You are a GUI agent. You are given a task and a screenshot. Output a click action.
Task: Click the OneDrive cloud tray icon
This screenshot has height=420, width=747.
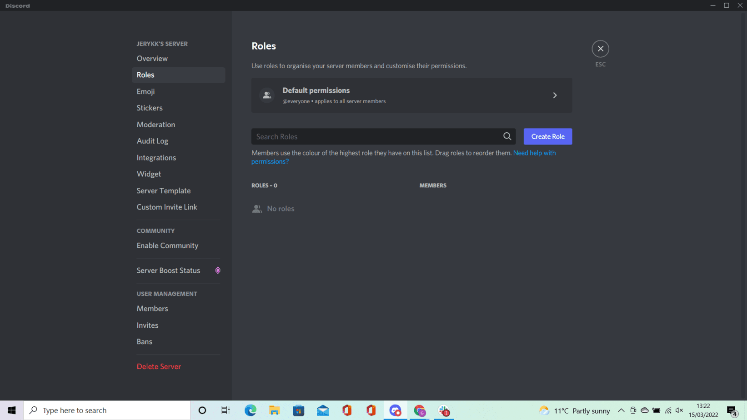point(644,410)
